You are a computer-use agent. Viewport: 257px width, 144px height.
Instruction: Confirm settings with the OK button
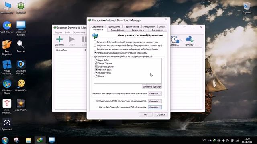145,114
